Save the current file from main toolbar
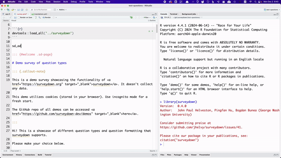The width and height of the screenshot is (281, 158). (19, 10)
